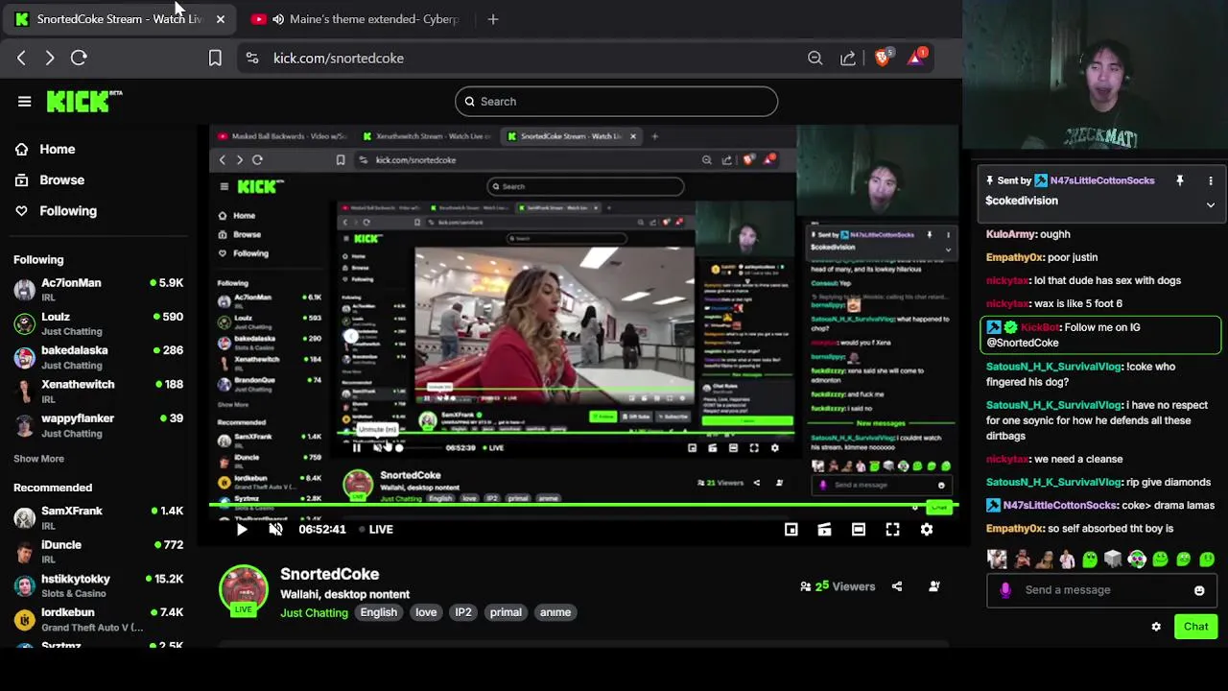Focus the Kick search box
1228x691 pixels.
616,101
